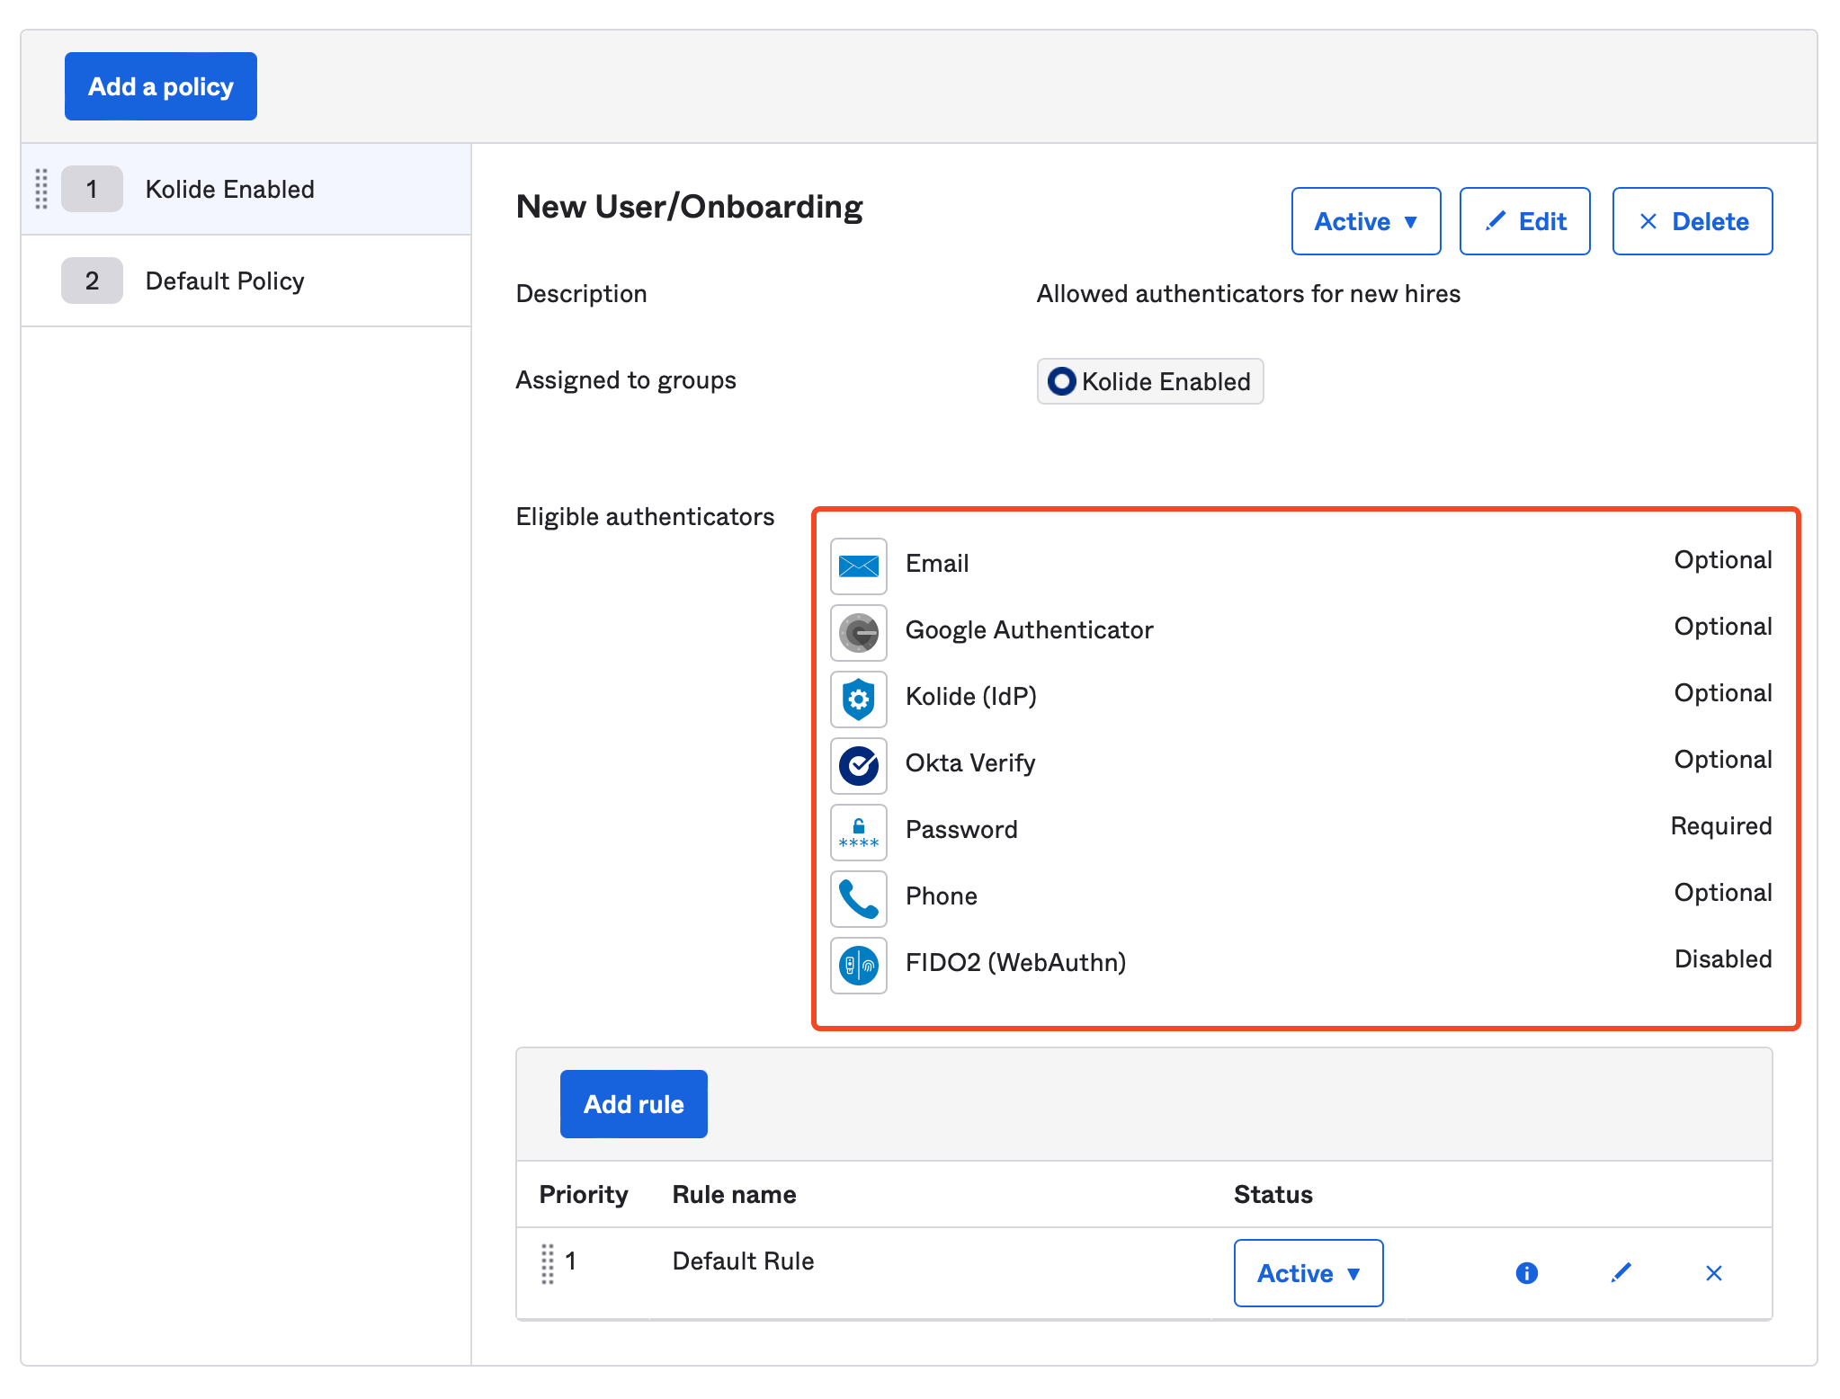
Task: Click the Phone authenticator label
Action: click(x=942, y=896)
